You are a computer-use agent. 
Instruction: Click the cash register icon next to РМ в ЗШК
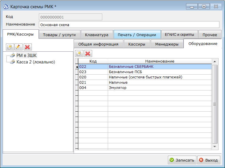click(13, 55)
